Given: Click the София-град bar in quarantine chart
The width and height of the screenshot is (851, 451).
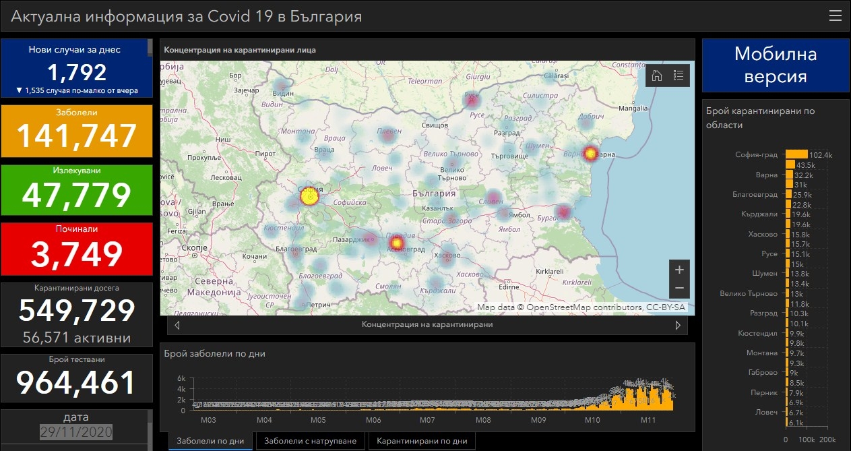Looking at the screenshot, I should point(796,154).
